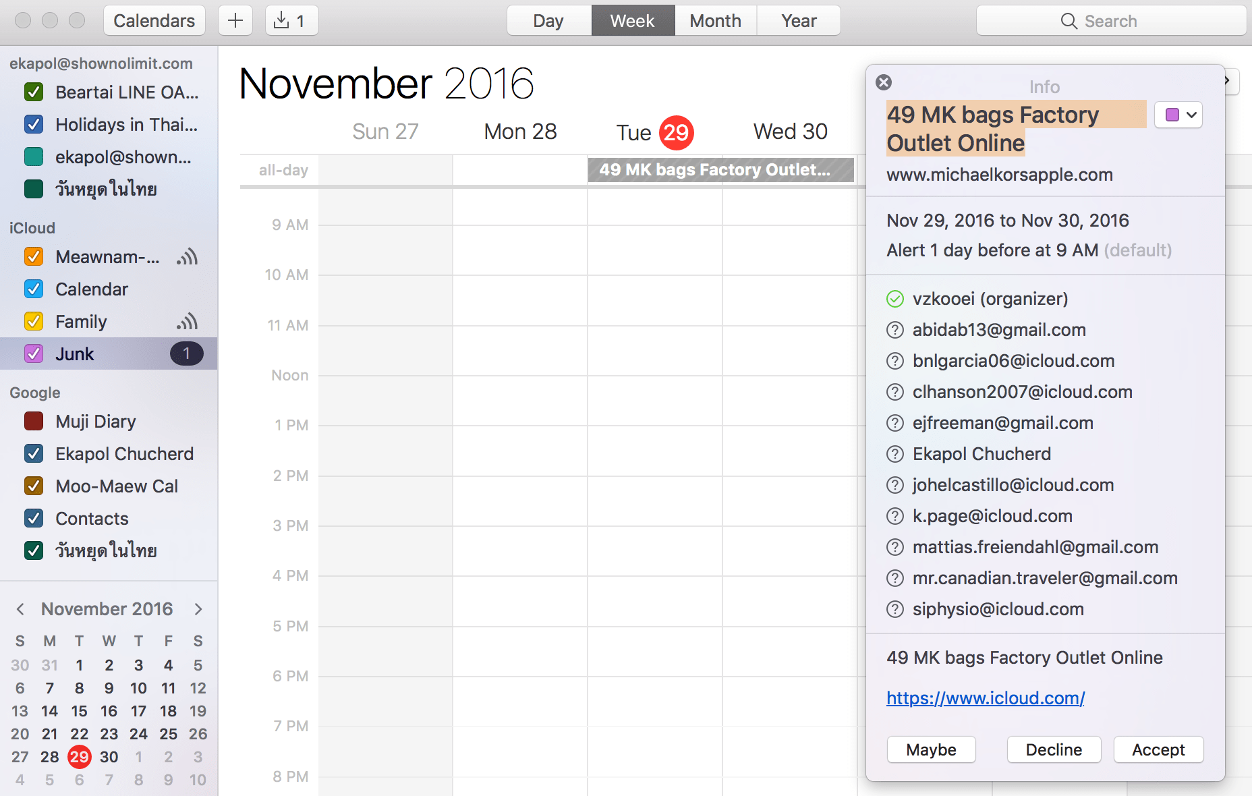This screenshot has height=796, width=1252.
Task: Click the www.michaelkorsapple.com location text
Action: click(x=1000, y=175)
